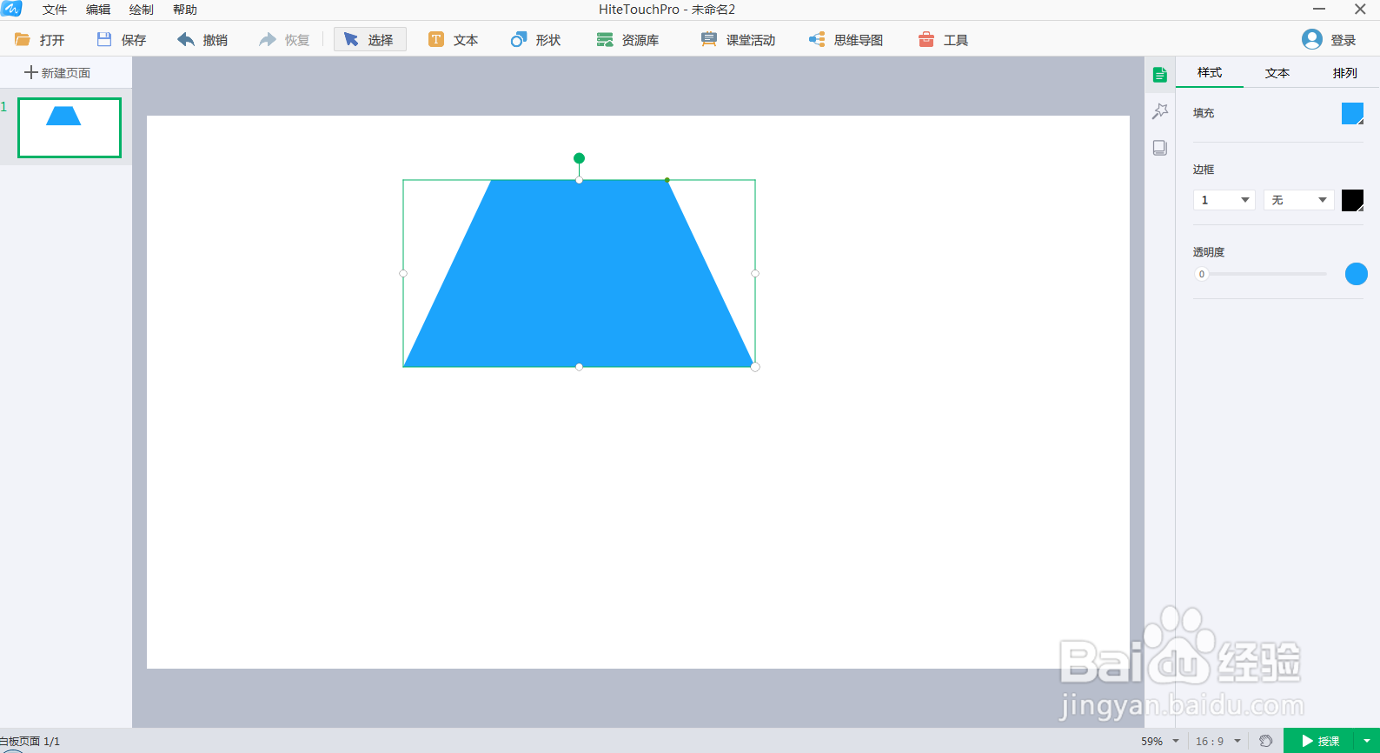Click the hand pan icon in the status bar
Viewport: 1380px width, 753px height.
pos(1266,741)
